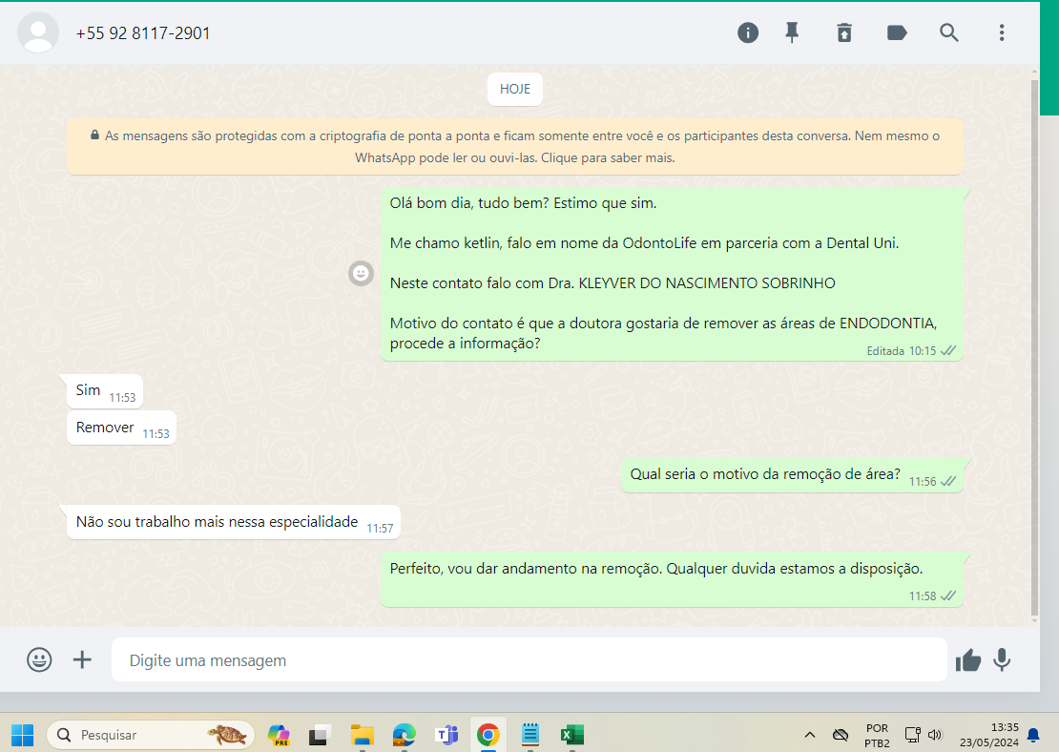The image size is (1059, 752).
Task: Search in conversation with magnifier icon
Action: click(x=949, y=32)
